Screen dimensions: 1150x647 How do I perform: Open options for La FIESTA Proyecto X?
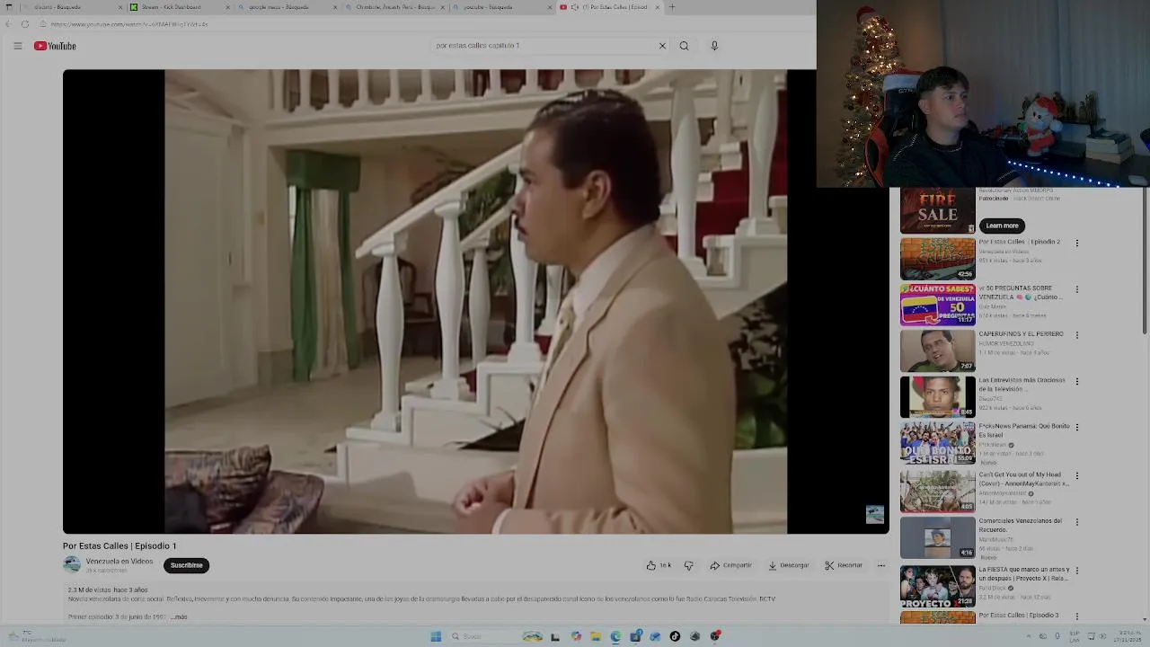(1076, 571)
